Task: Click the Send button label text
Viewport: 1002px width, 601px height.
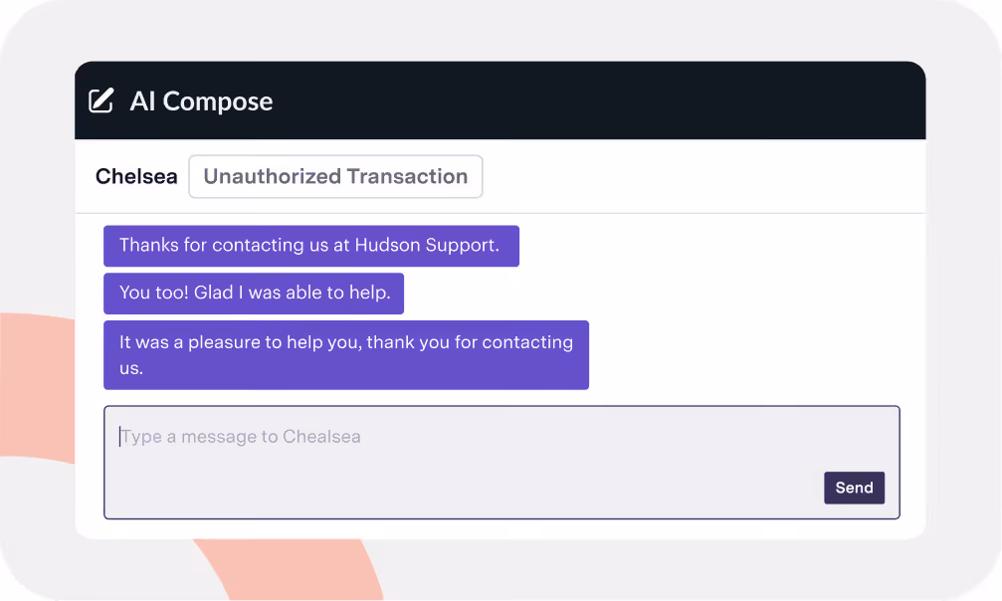Action: [x=854, y=488]
